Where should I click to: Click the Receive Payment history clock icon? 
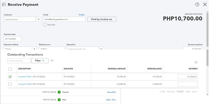tap(4, 5)
